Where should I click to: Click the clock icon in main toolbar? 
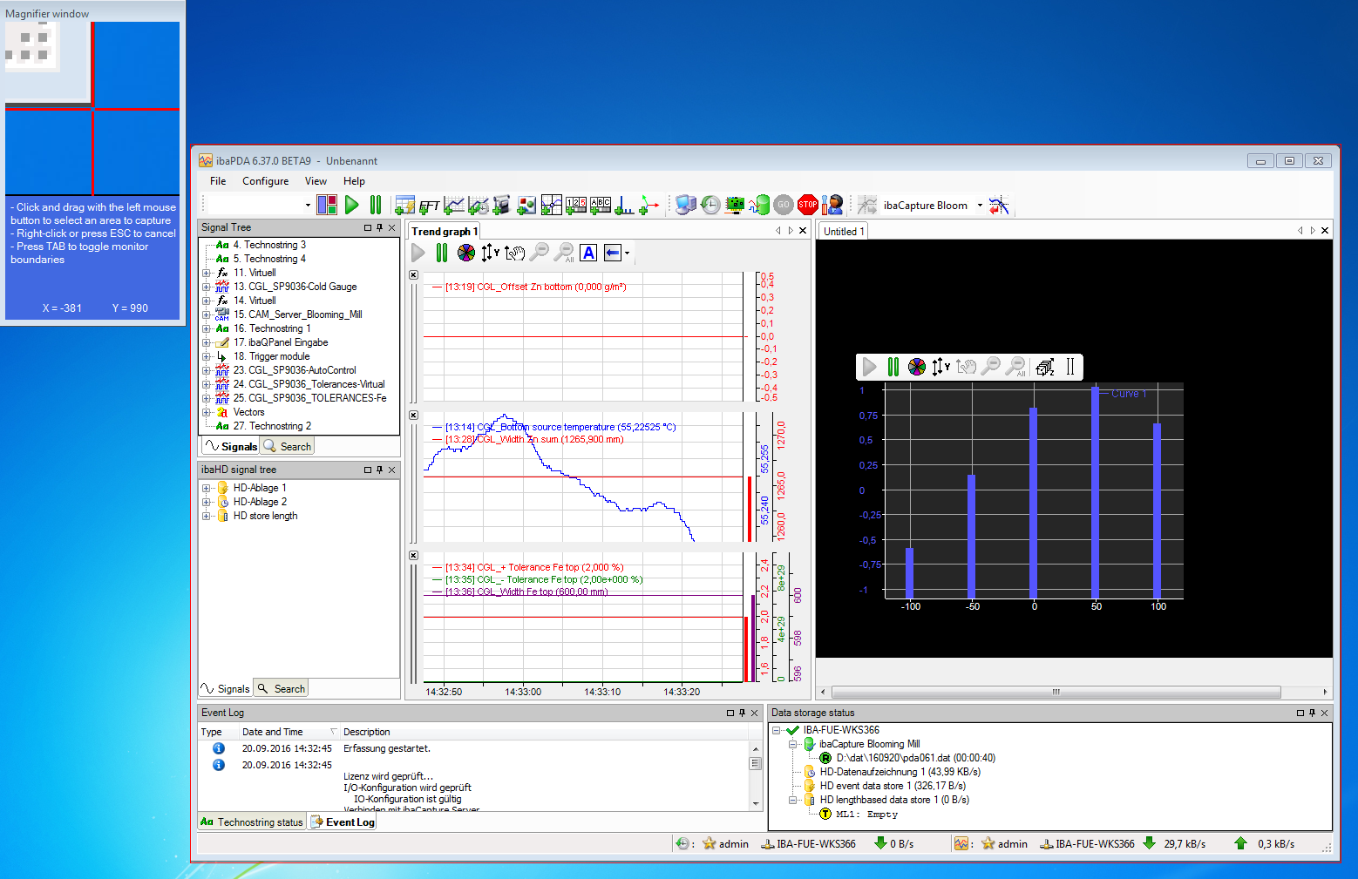coord(711,205)
